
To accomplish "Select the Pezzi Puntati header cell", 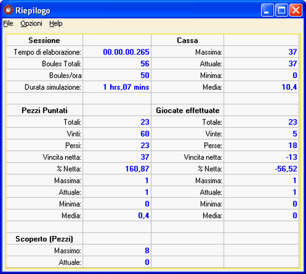I will click(x=45, y=110).
